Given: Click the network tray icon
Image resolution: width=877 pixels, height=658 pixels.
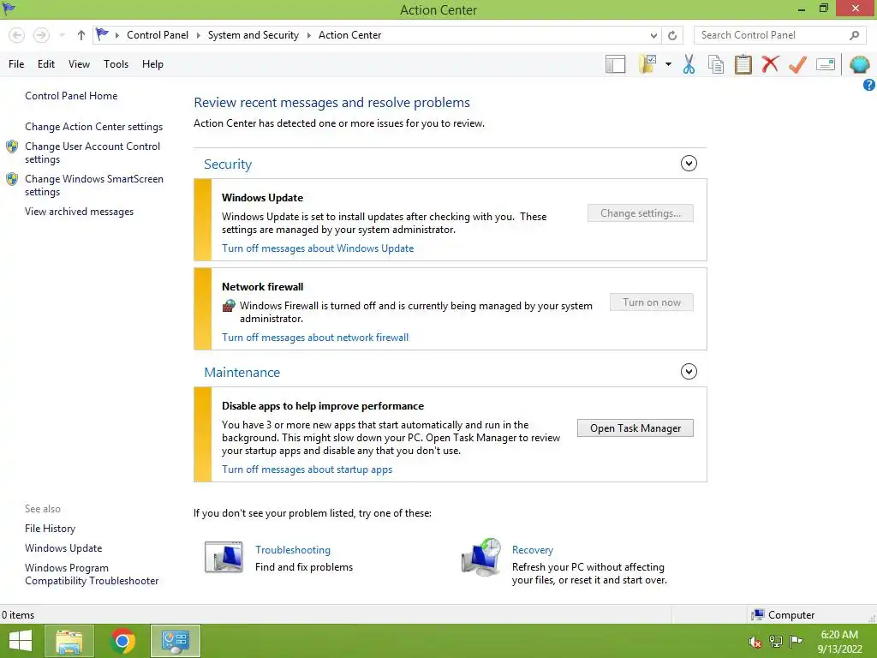Looking at the screenshot, I should pyautogui.click(x=776, y=642).
